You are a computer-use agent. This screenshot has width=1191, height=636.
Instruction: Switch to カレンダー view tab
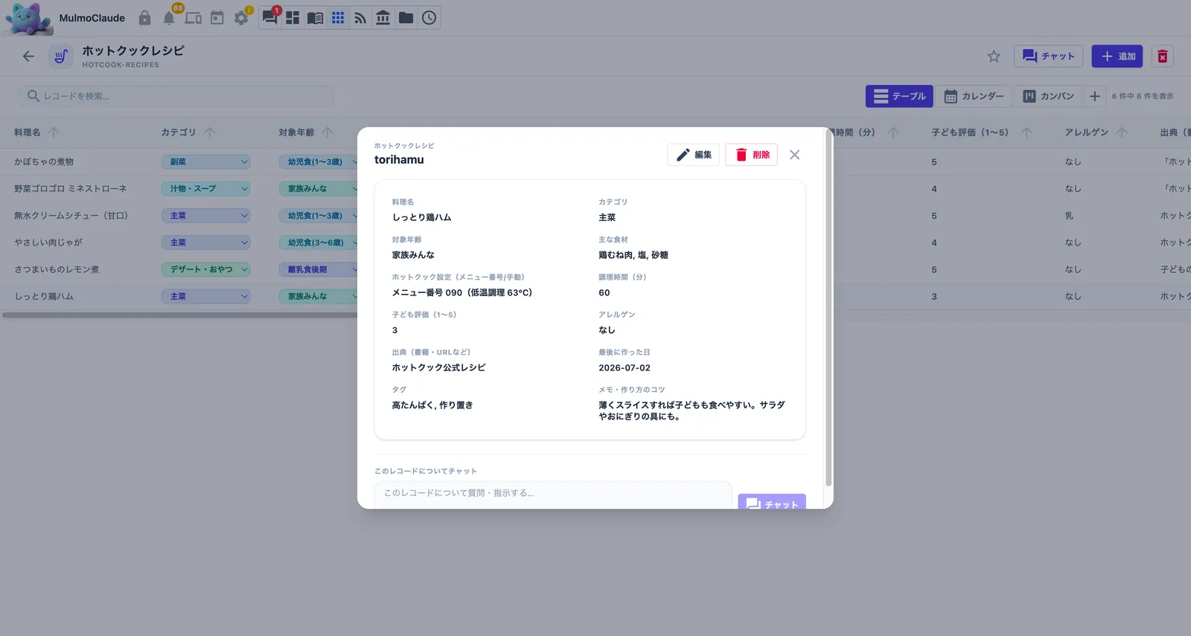[974, 96]
